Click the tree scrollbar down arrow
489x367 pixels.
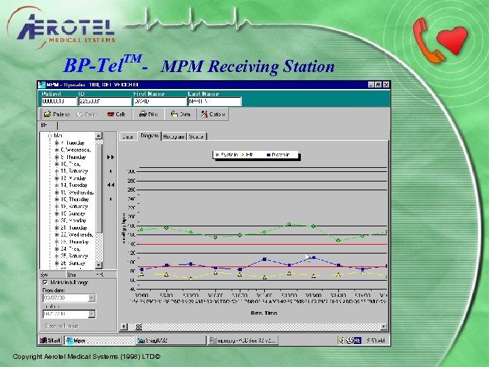tap(98, 265)
